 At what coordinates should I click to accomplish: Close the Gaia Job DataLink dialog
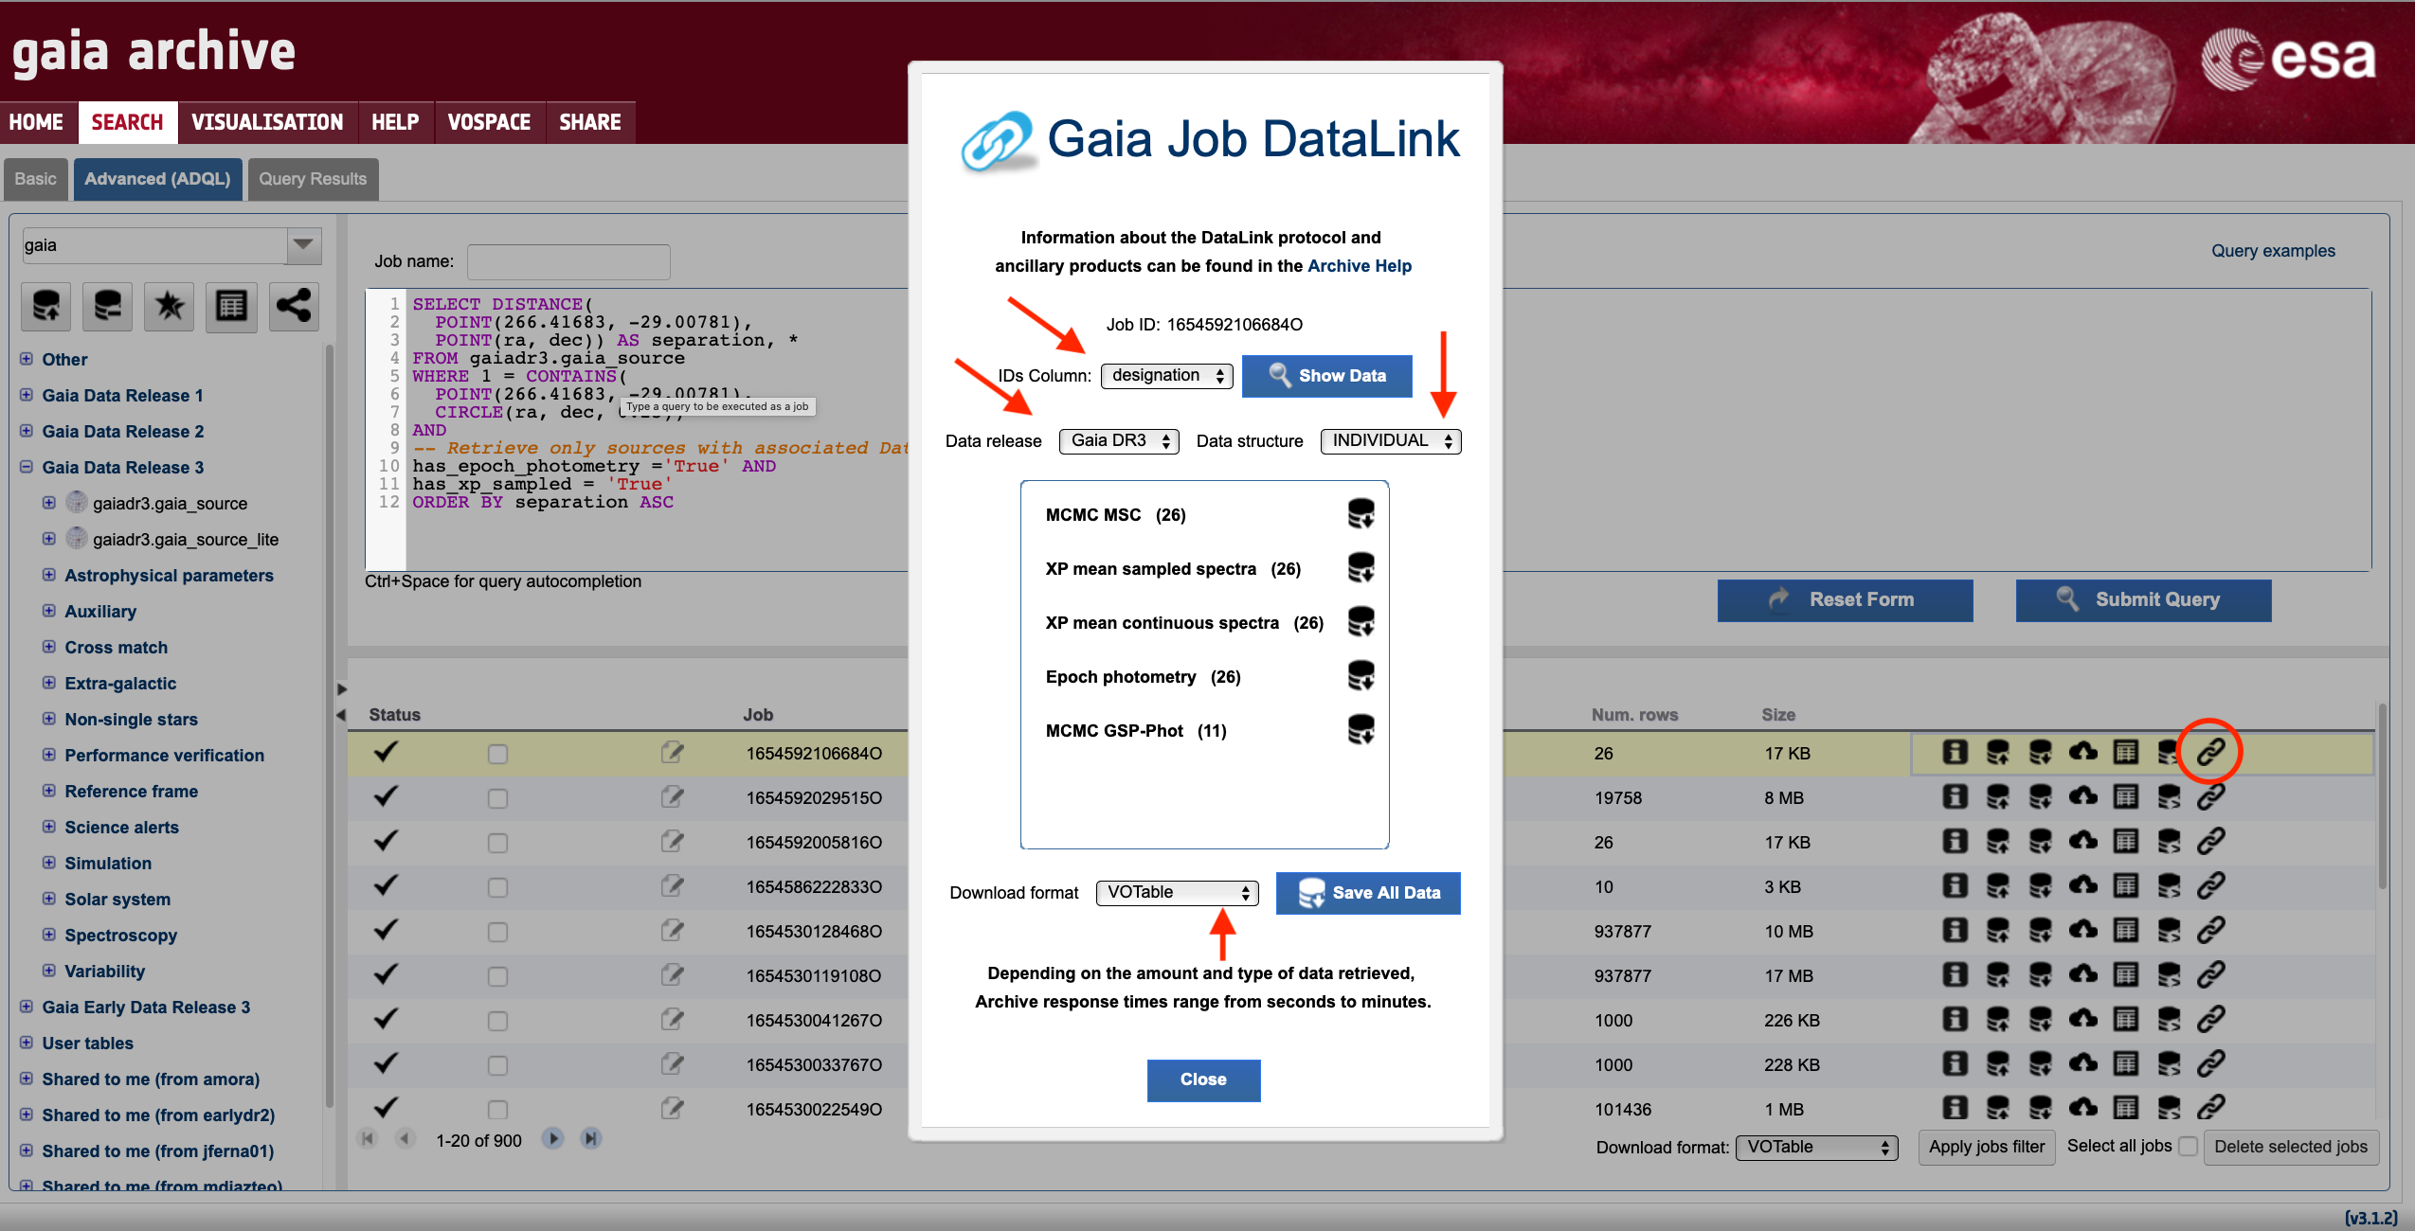pos(1203,1080)
